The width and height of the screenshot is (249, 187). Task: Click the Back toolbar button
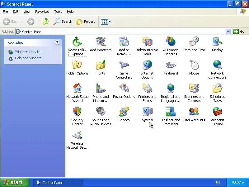[11, 22]
